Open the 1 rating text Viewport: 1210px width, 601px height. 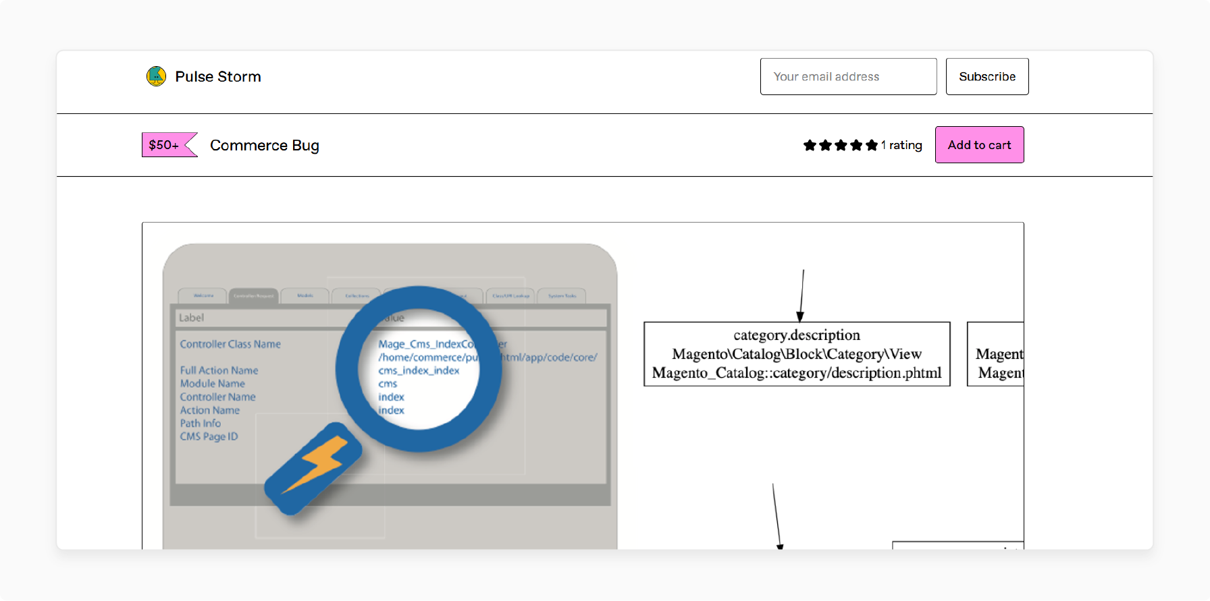click(x=901, y=145)
